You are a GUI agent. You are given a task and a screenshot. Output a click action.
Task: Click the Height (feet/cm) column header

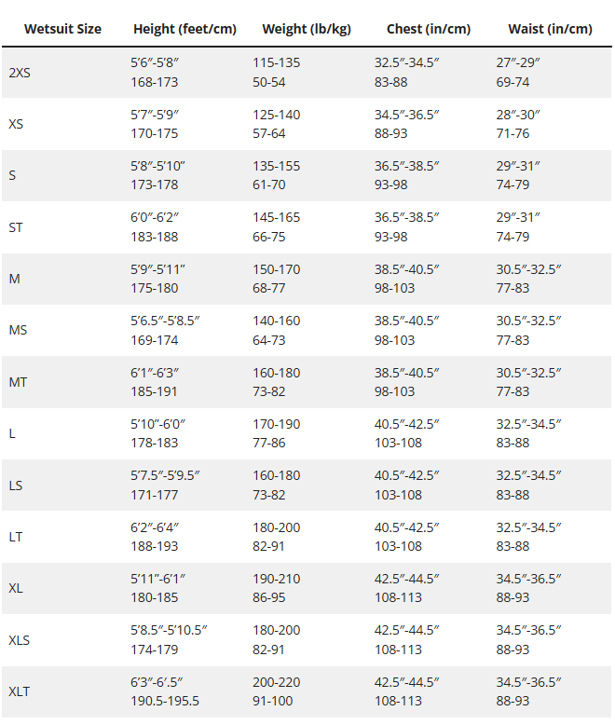[184, 29]
